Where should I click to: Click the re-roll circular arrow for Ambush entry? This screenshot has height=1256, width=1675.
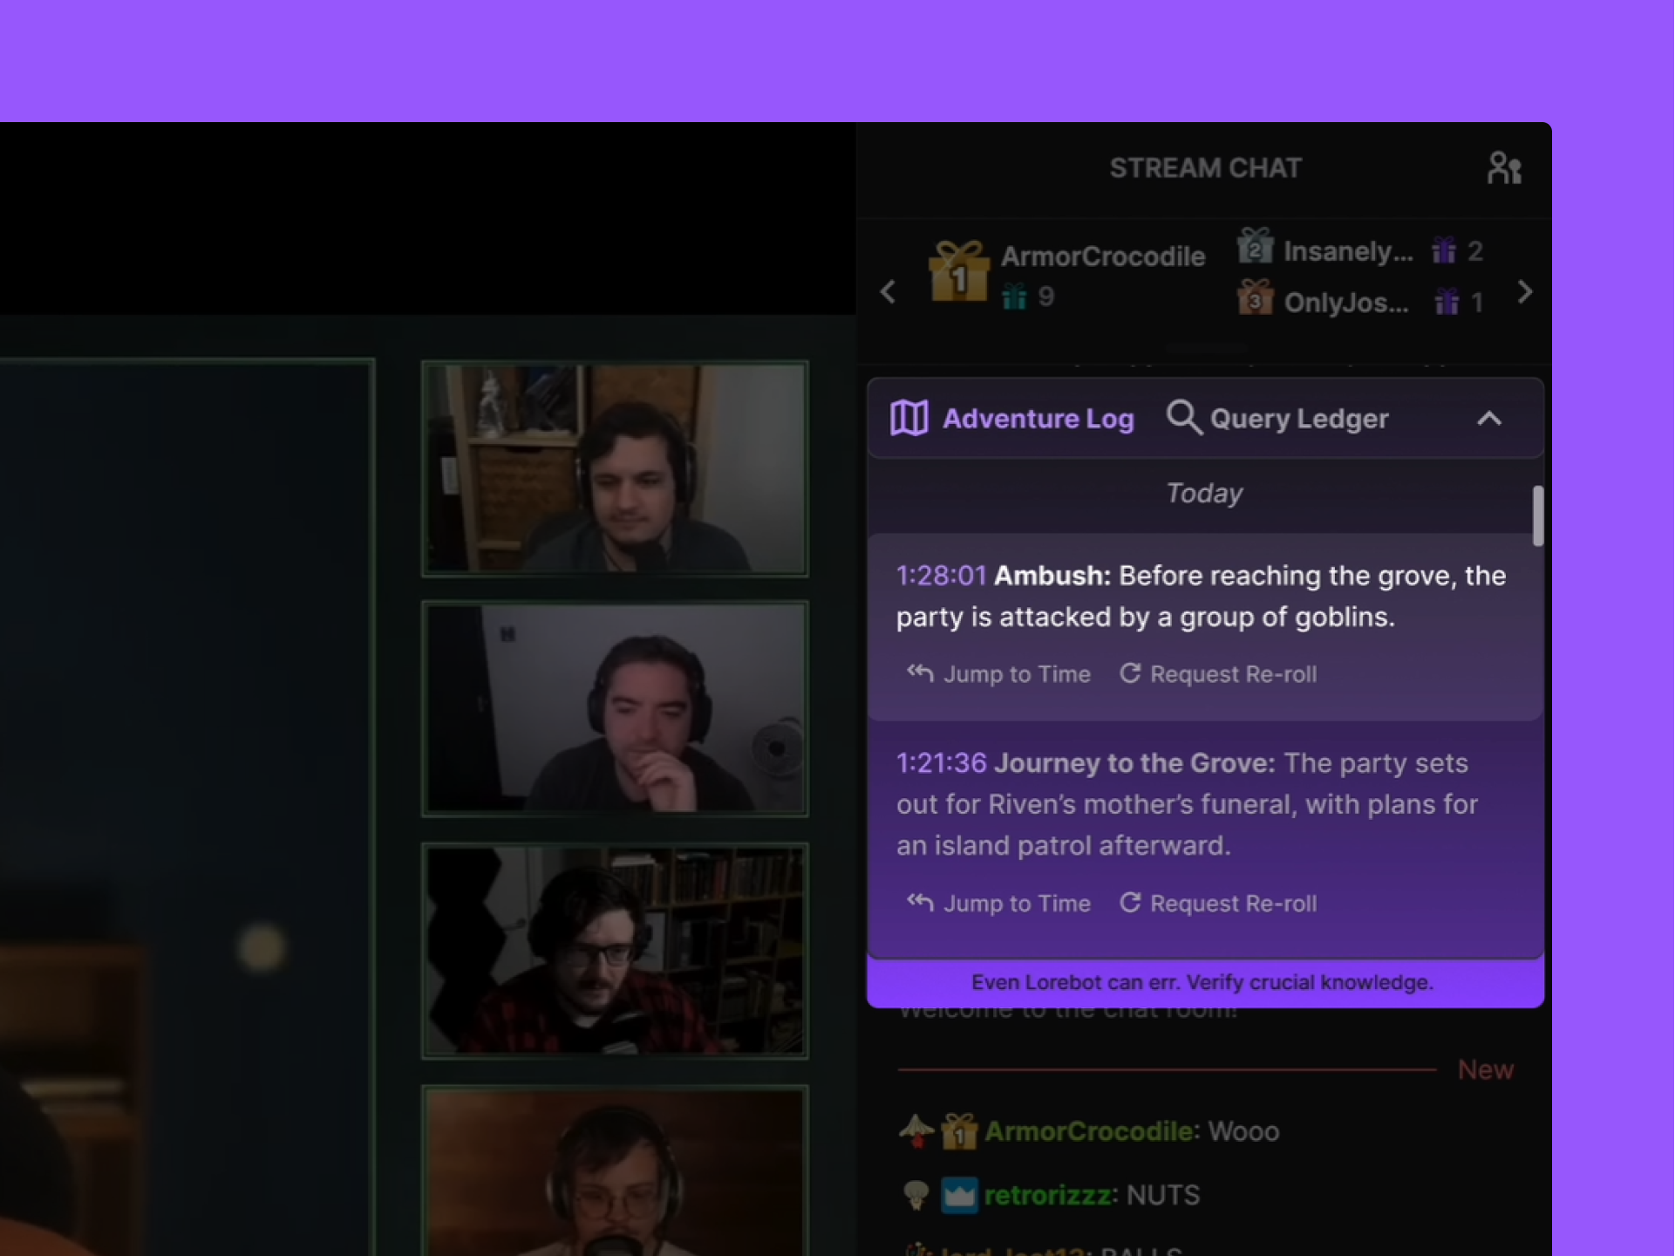[x=1130, y=673]
